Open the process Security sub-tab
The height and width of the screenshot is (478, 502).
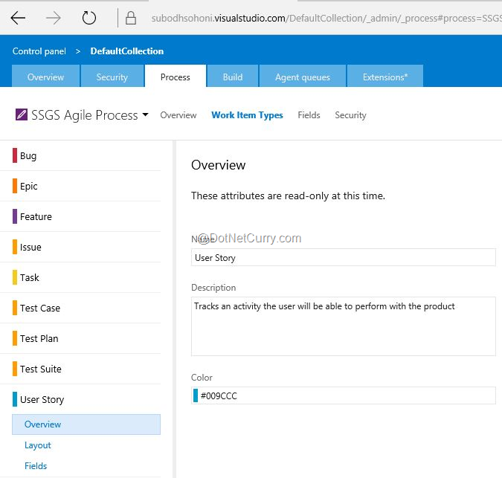[x=350, y=115]
